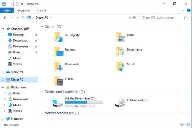Image resolution: width=192 pixels, height=128 pixels.
Task: Expand Dokumente under Bibliotheken
Action: pos(5,99)
